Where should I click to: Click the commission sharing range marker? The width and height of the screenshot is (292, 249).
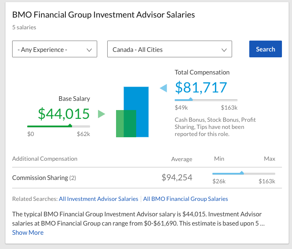click(242, 173)
